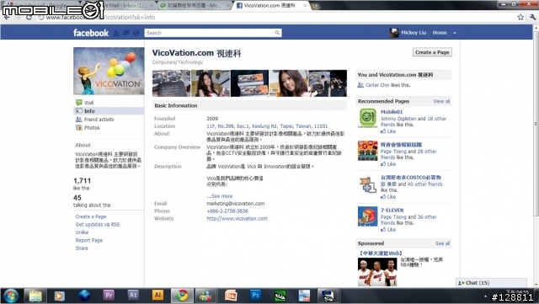Open a new browser tab
539x304 pixels.
tap(316, 6)
